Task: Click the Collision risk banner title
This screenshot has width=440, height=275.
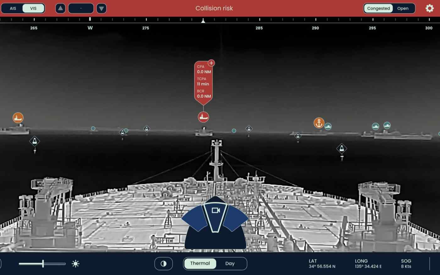Action: tap(214, 8)
